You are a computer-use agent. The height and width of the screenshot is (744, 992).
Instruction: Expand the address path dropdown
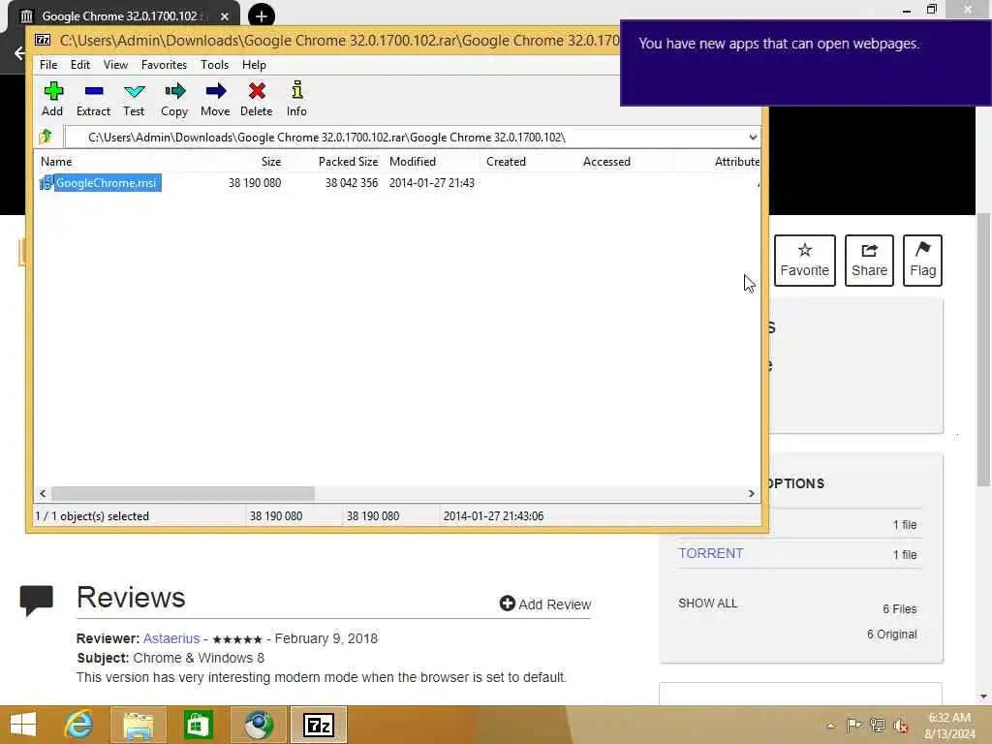click(x=752, y=138)
